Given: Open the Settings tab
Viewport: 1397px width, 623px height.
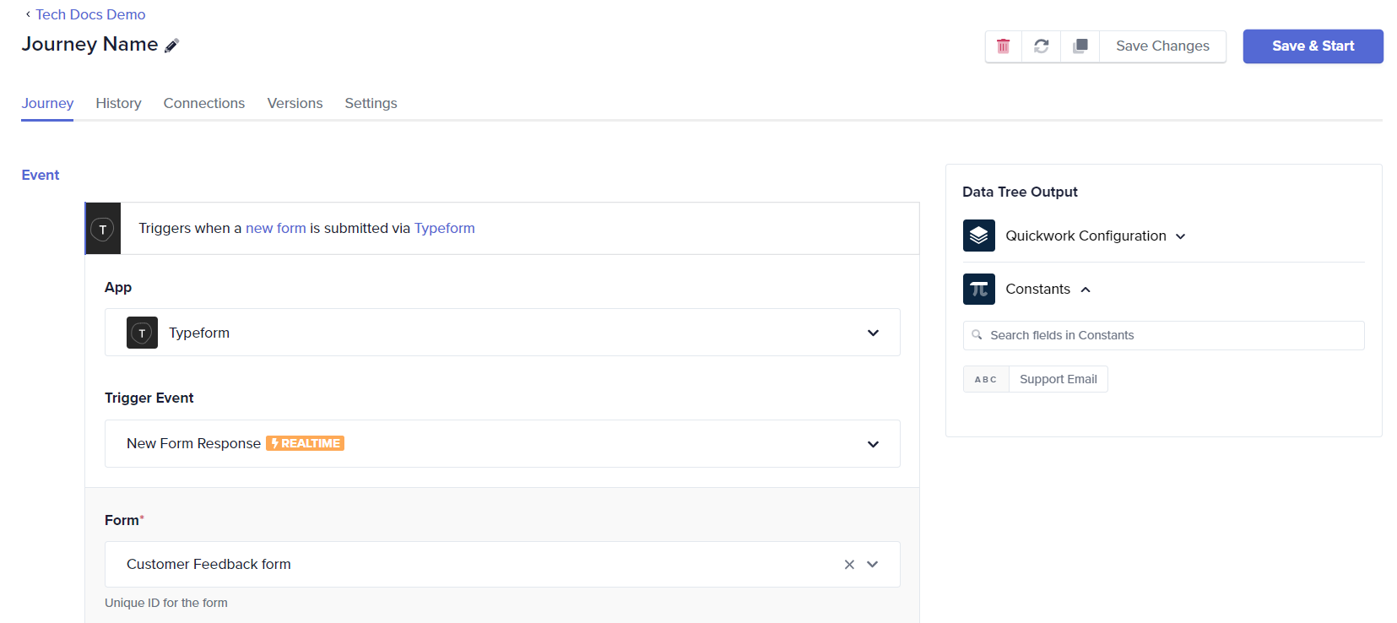Looking at the screenshot, I should tap(371, 103).
